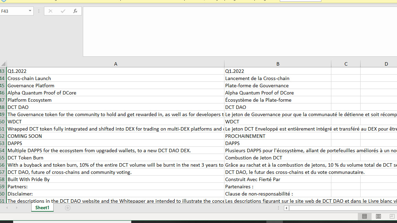This screenshot has height=223, width=397.
Task: Select cell 'Partenaires :'
Action: [278, 187]
